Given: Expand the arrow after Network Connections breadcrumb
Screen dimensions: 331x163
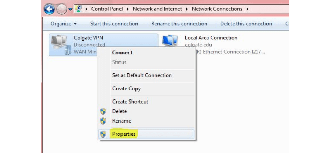Looking at the screenshot, I should [248, 9].
